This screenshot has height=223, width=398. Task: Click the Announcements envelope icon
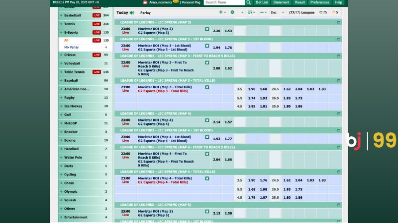pos(145,2)
